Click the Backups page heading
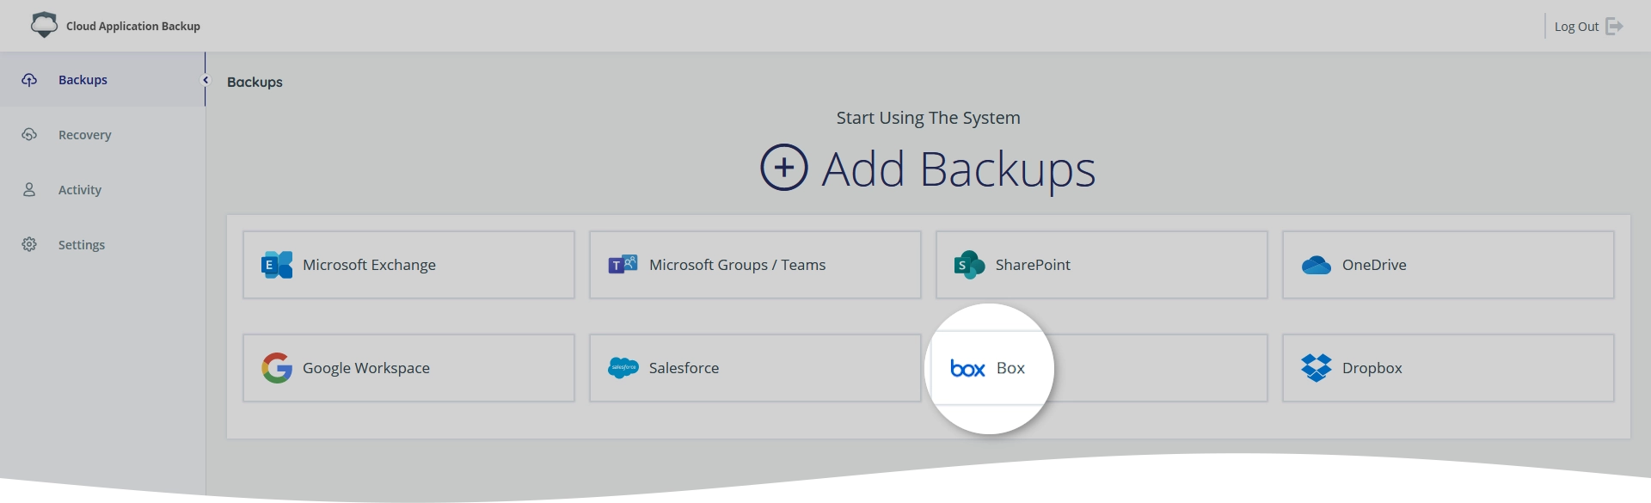 (x=255, y=82)
